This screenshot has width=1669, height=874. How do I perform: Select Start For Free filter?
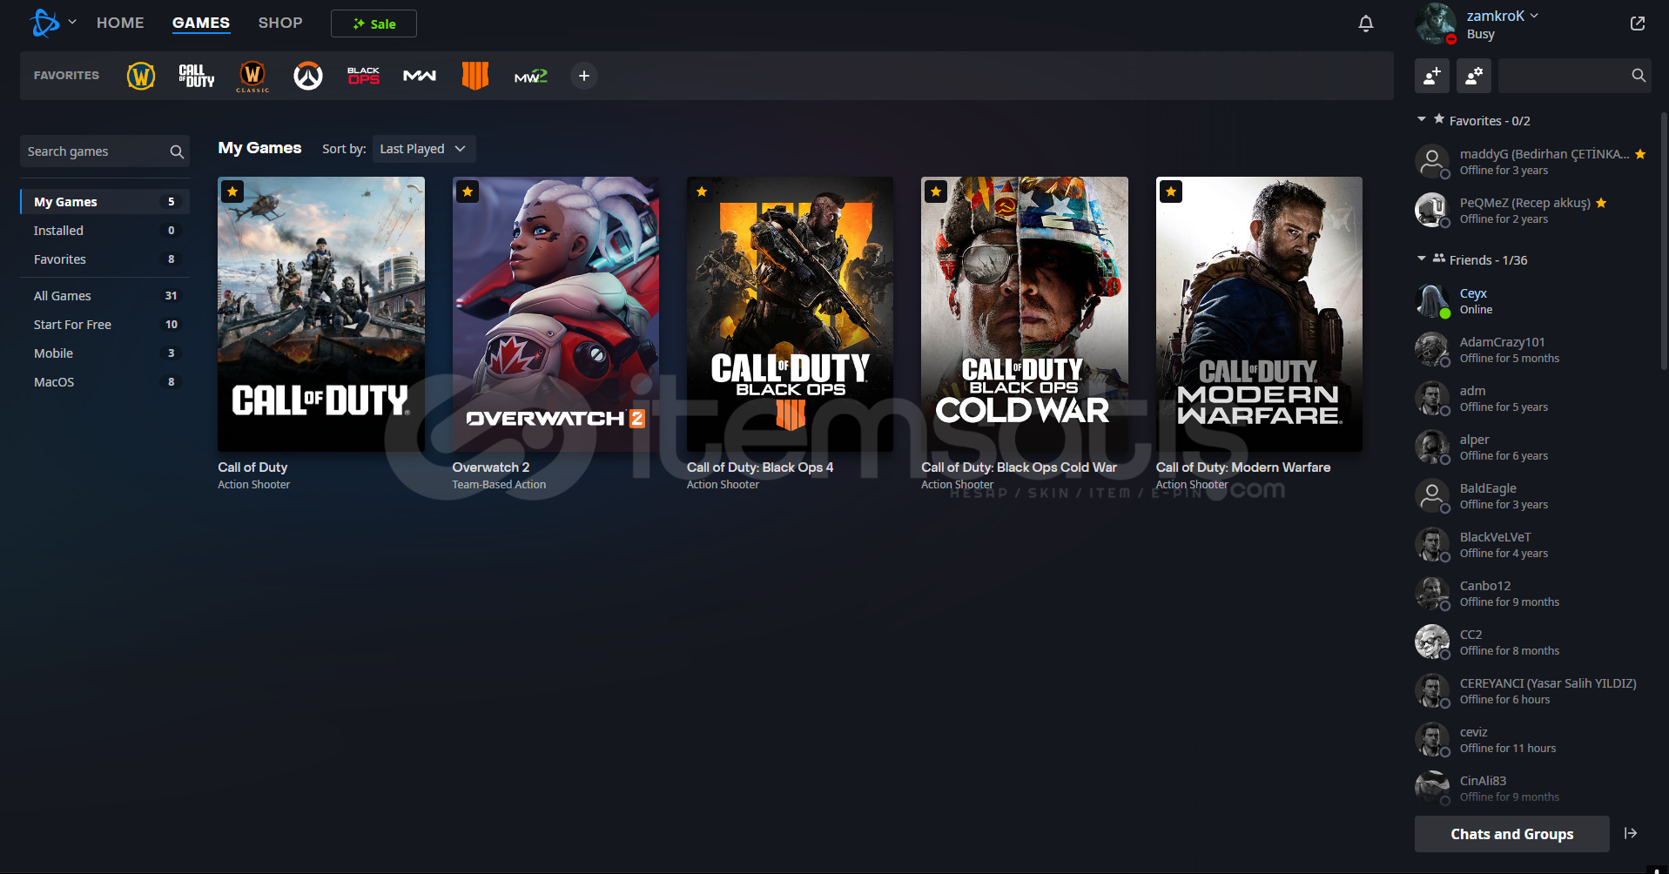(104, 325)
